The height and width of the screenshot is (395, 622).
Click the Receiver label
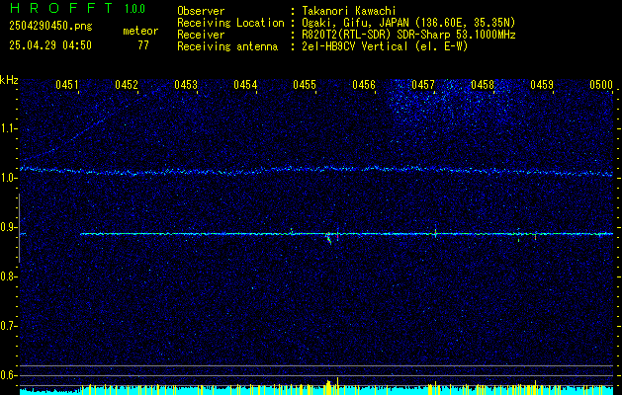201,35
